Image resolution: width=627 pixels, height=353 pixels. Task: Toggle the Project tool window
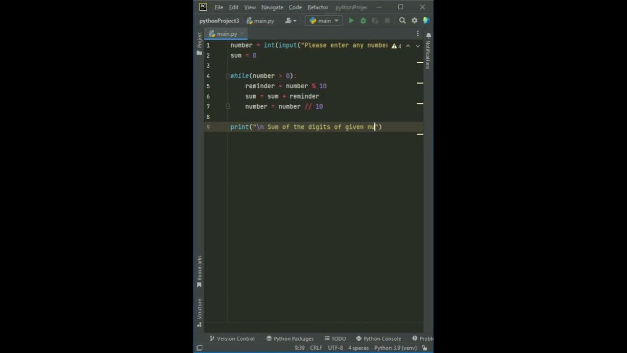[x=199, y=44]
